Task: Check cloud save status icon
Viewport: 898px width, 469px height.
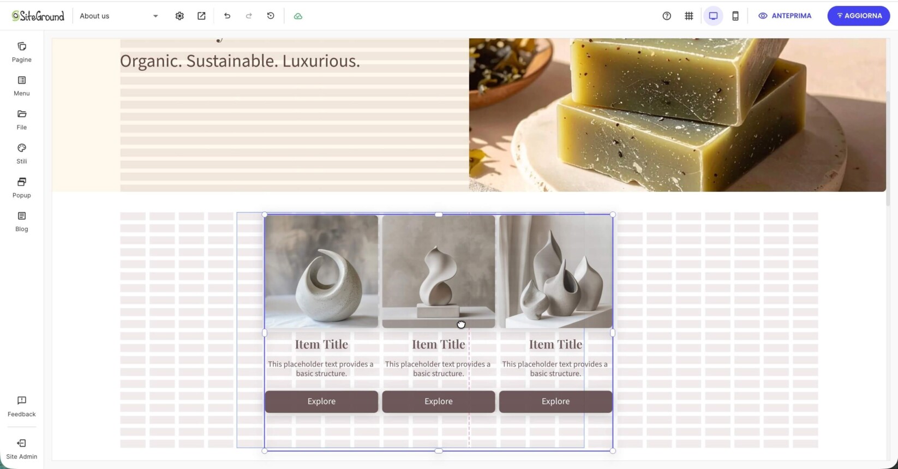Action: coord(298,16)
